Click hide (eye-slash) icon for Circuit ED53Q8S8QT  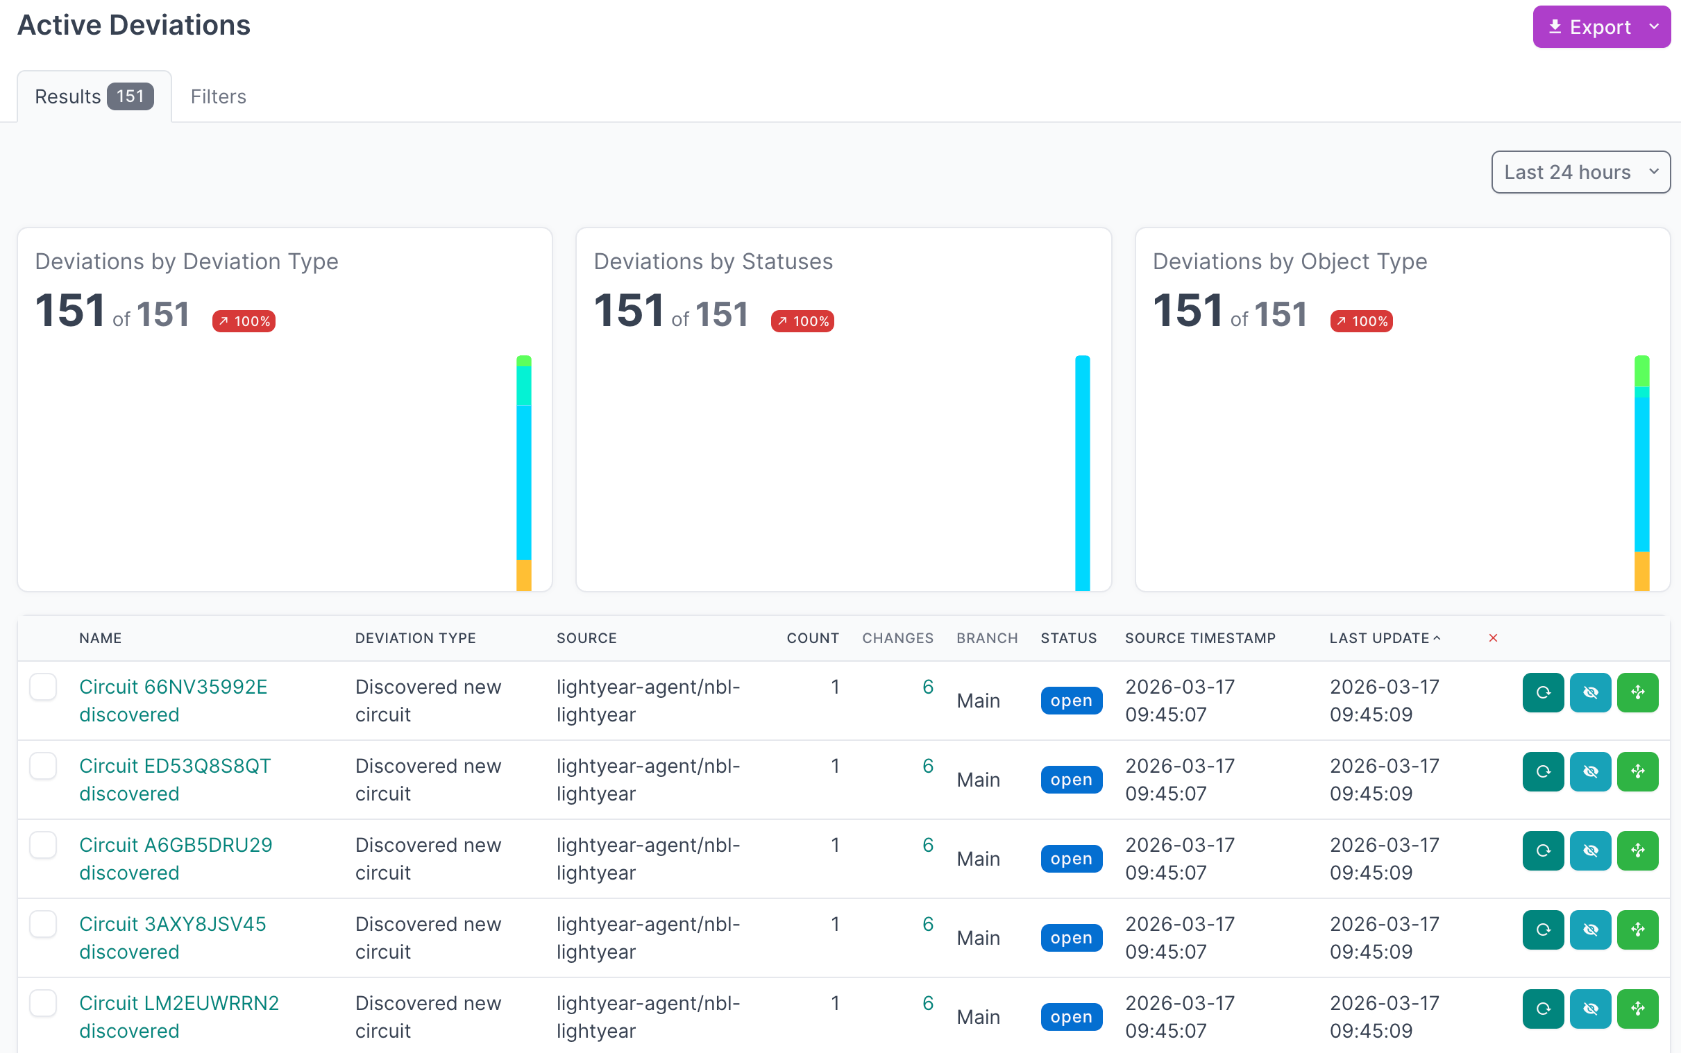pos(1590,771)
